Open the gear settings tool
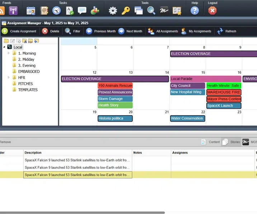The image size is (257, 214). tap(113, 11)
